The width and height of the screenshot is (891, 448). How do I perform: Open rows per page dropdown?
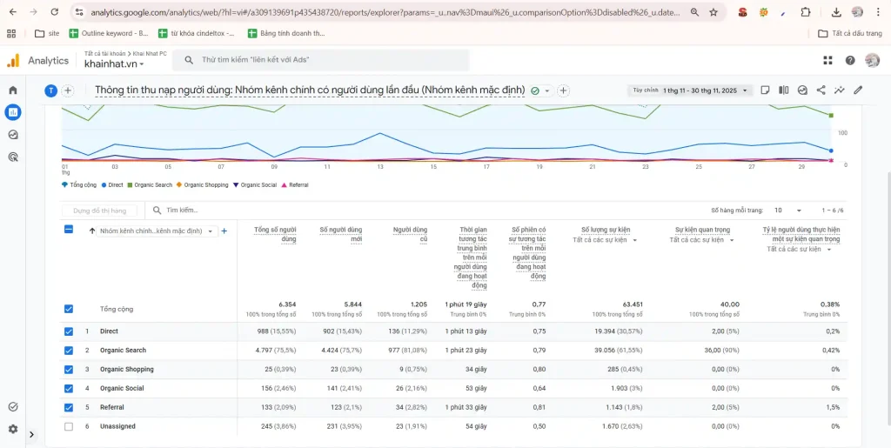pyautogui.click(x=787, y=211)
